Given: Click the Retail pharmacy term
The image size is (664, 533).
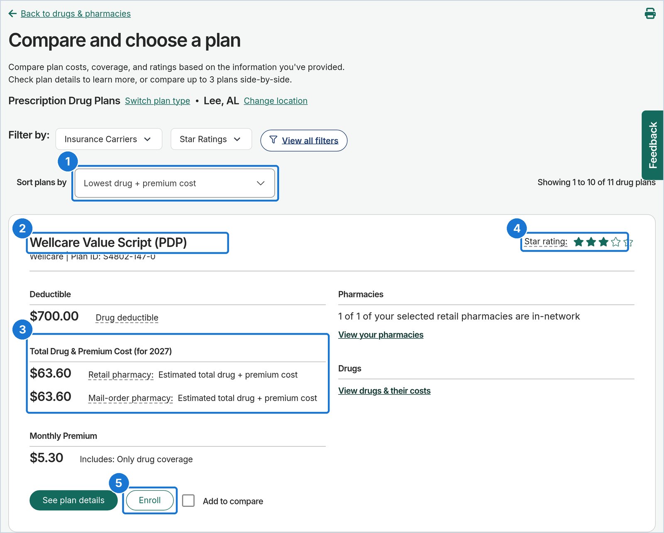Looking at the screenshot, I should (121, 375).
